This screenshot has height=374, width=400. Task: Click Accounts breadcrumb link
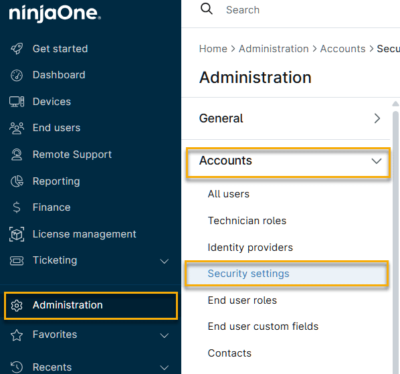[x=342, y=49]
